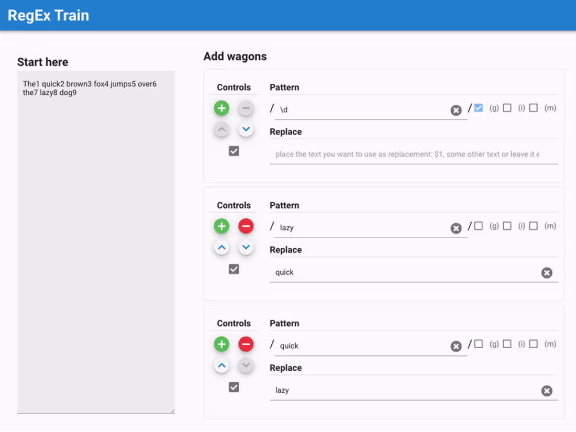Move the \d wagon down
Screen dimensions: 576x432
tap(246, 129)
